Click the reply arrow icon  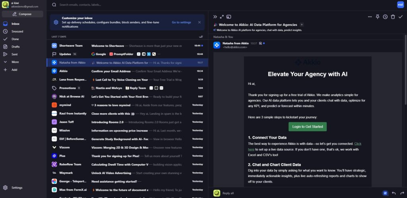click(x=394, y=193)
